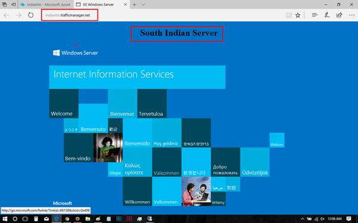This screenshot has width=358, height=223.
Task: Click the Korean welcome tile
Action: pyautogui.click(x=196, y=162)
